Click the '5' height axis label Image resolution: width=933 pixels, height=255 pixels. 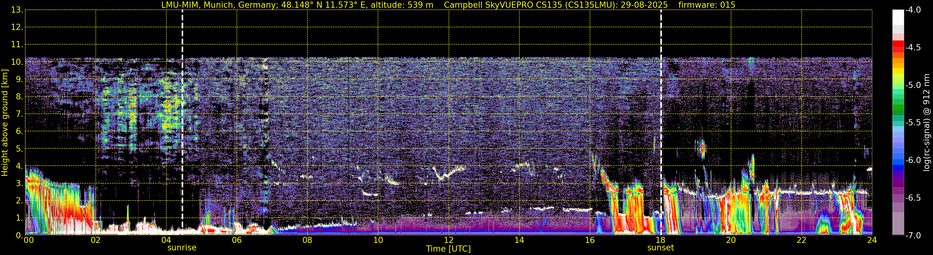click(x=19, y=149)
